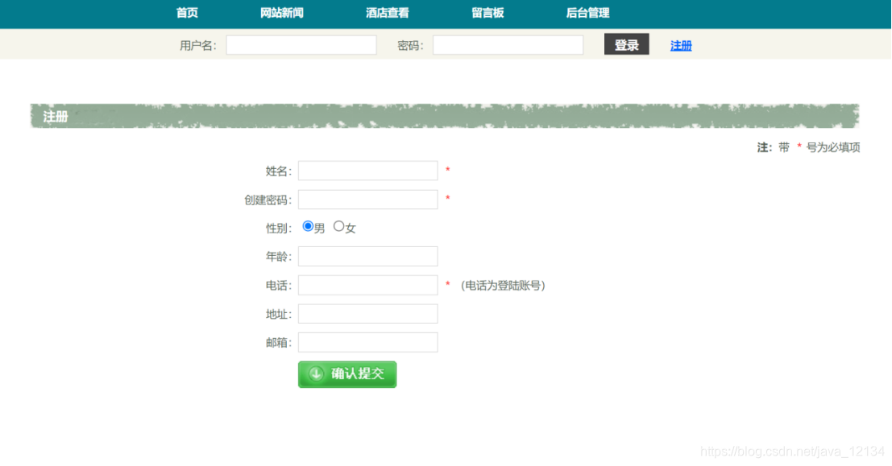Follow the blue 注册 link

tap(681, 45)
